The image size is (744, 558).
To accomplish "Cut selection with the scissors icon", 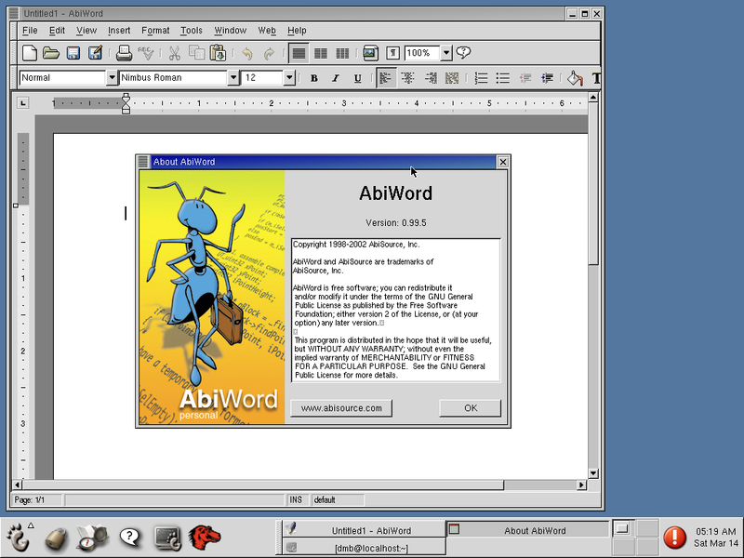I will coord(175,53).
